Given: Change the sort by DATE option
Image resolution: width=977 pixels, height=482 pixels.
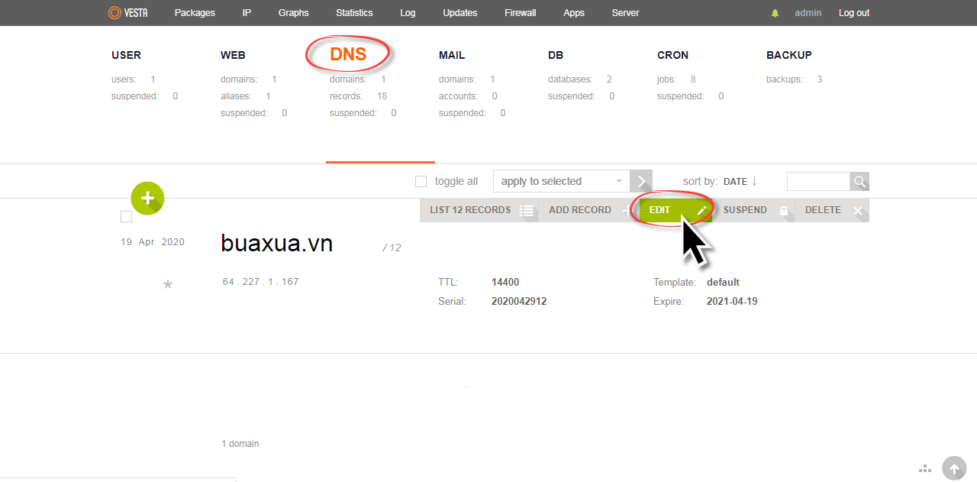Looking at the screenshot, I should 735,182.
